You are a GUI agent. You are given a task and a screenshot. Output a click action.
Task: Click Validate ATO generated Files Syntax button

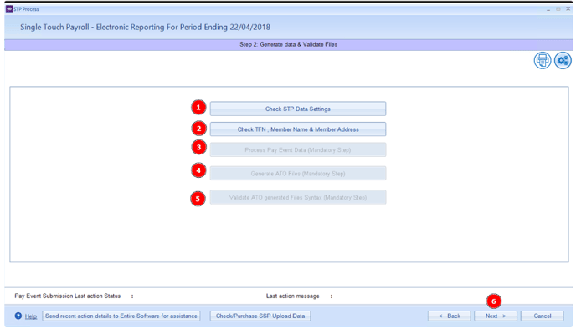298,197
